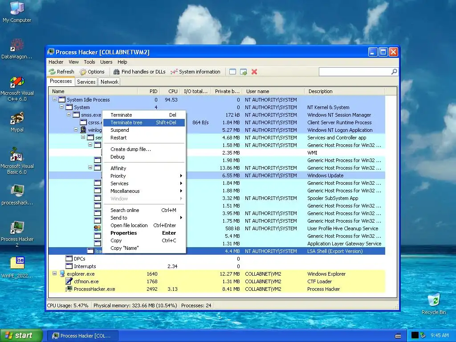Click Process Hacker taskbar button

(x=82, y=336)
